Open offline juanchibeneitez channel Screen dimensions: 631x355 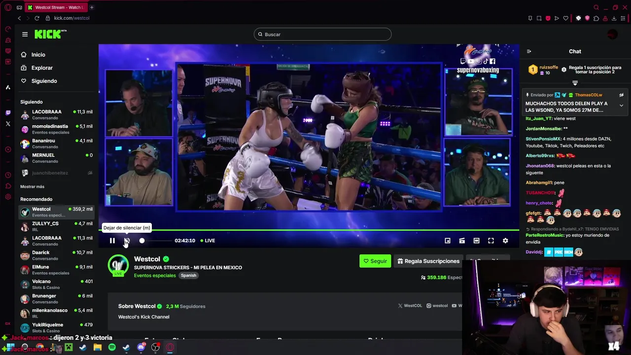[57, 173]
